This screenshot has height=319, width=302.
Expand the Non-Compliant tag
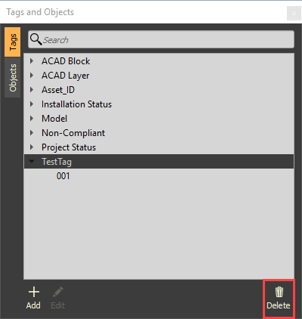32,133
